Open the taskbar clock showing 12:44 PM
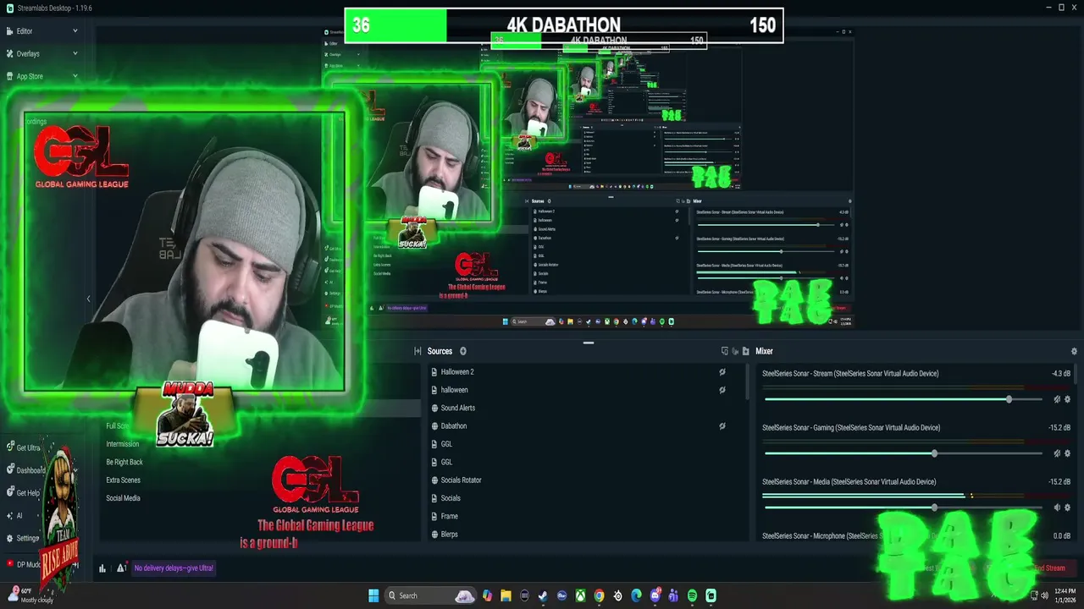The image size is (1084, 609). coord(1065,595)
